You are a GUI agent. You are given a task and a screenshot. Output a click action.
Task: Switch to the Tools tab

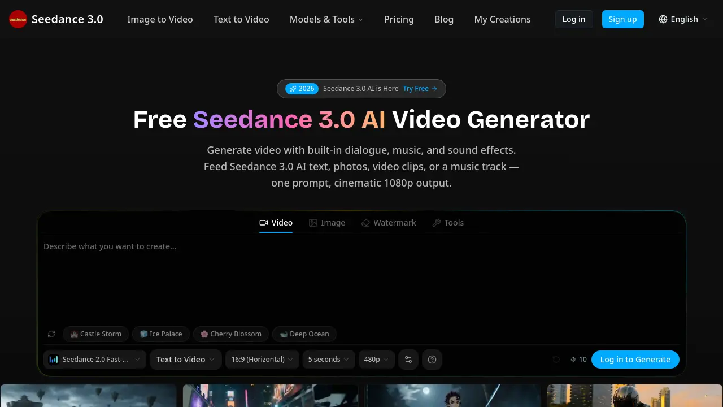click(448, 223)
